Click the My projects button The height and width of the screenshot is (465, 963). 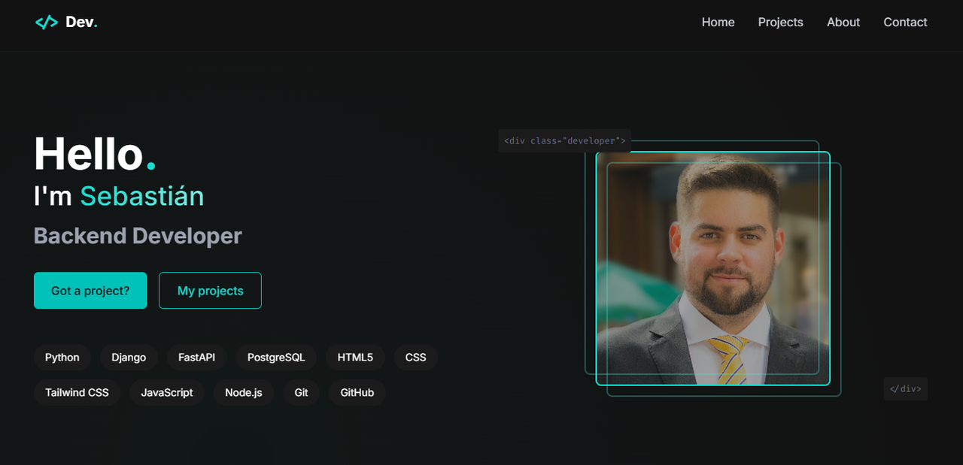pos(210,291)
